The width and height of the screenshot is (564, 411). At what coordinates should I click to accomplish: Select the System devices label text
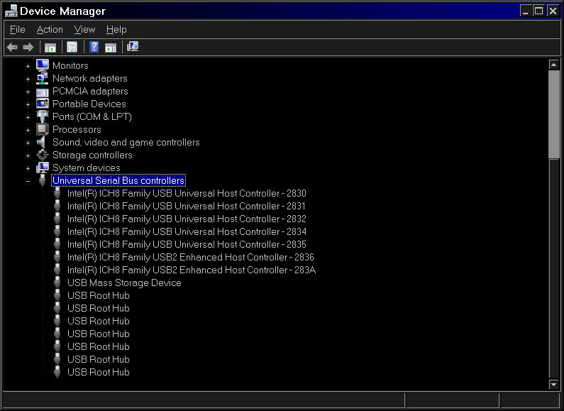tap(87, 168)
